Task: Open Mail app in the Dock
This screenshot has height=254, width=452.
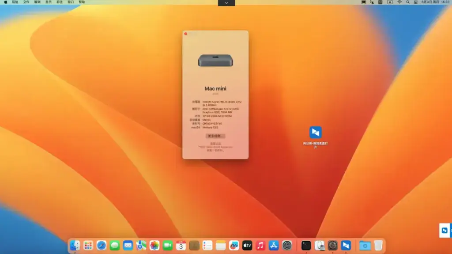Action: coord(128,245)
